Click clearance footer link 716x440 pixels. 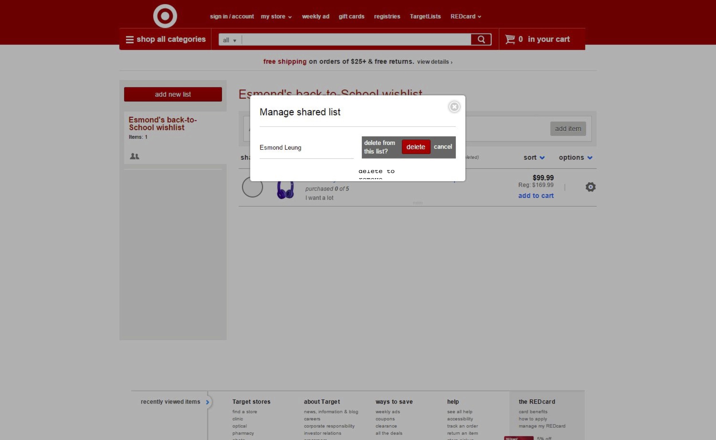386,426
